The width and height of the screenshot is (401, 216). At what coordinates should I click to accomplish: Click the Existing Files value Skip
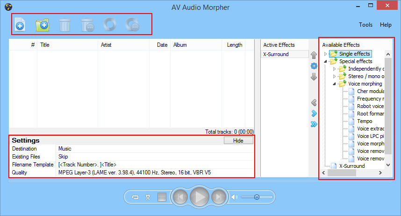tap(155, 157)
